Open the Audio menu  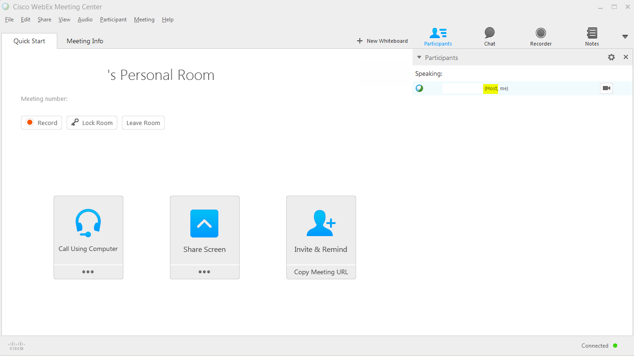coord(85,20)
